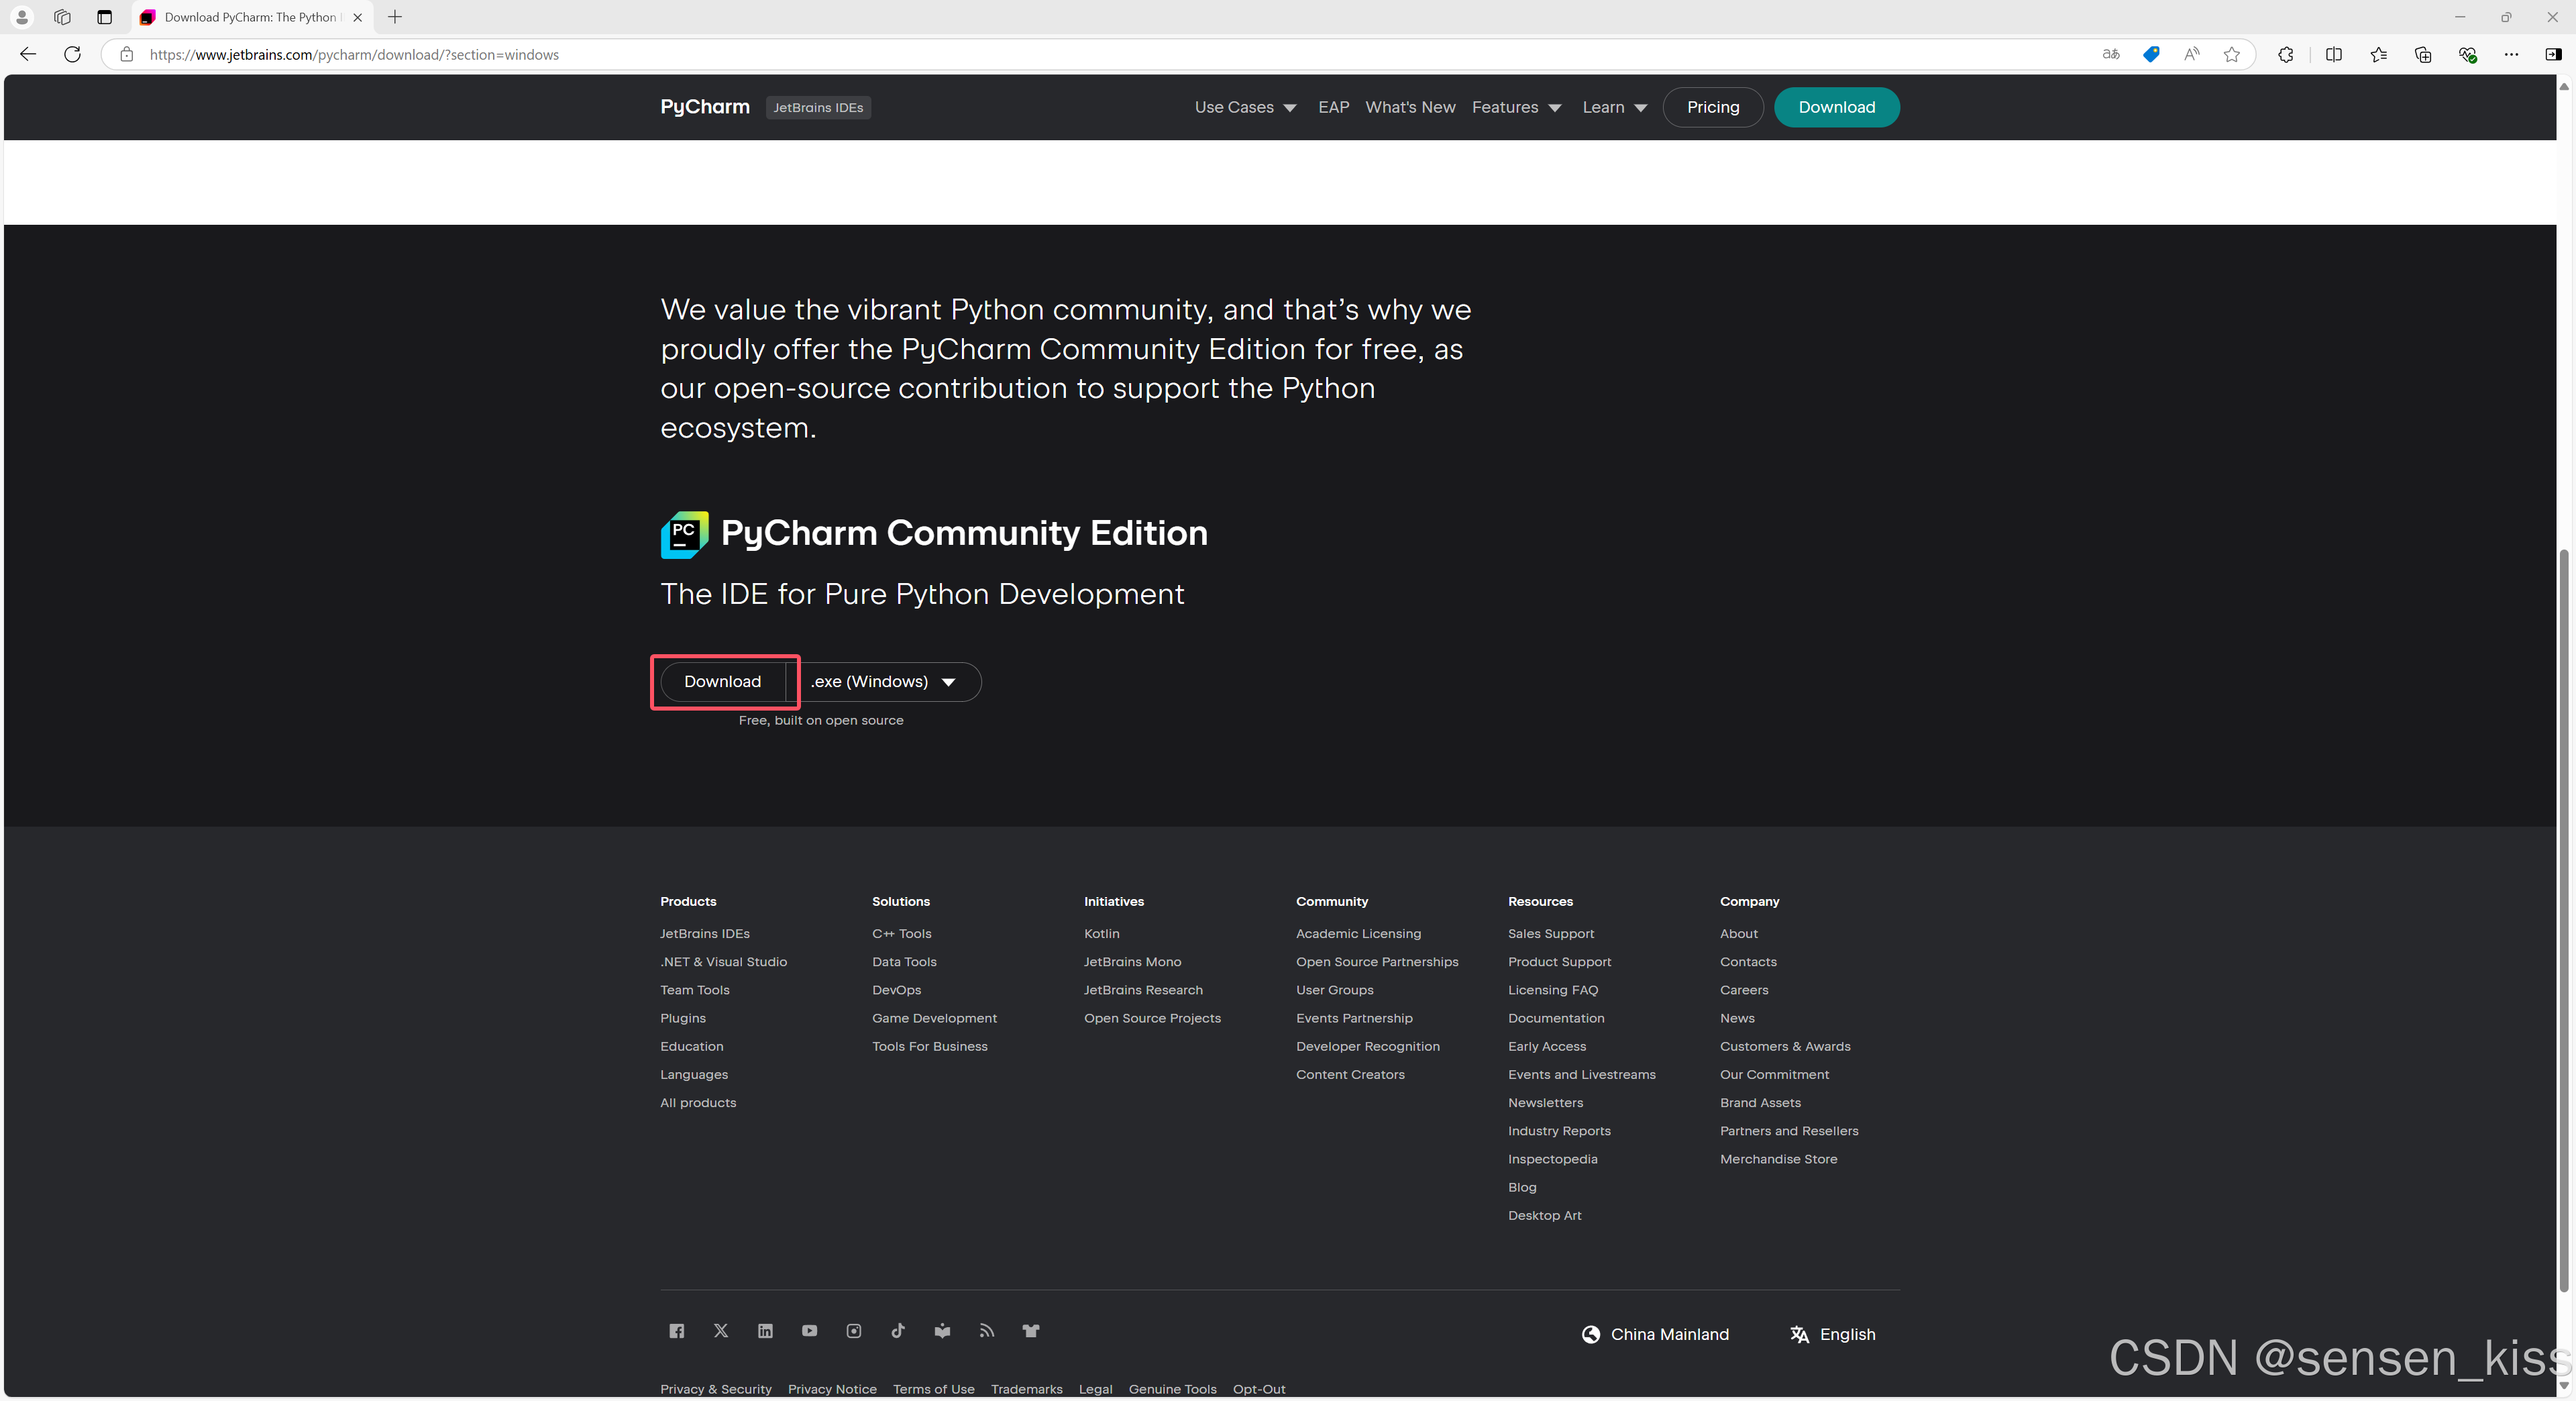Open the shopping price tag icon
Viewport: 2576px width, 1401px height.
tap(2150, 54)
